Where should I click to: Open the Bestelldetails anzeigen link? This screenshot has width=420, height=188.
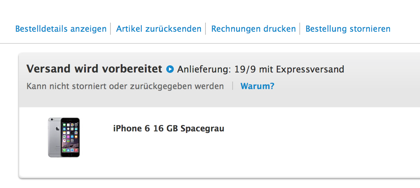tap(61, 29)
